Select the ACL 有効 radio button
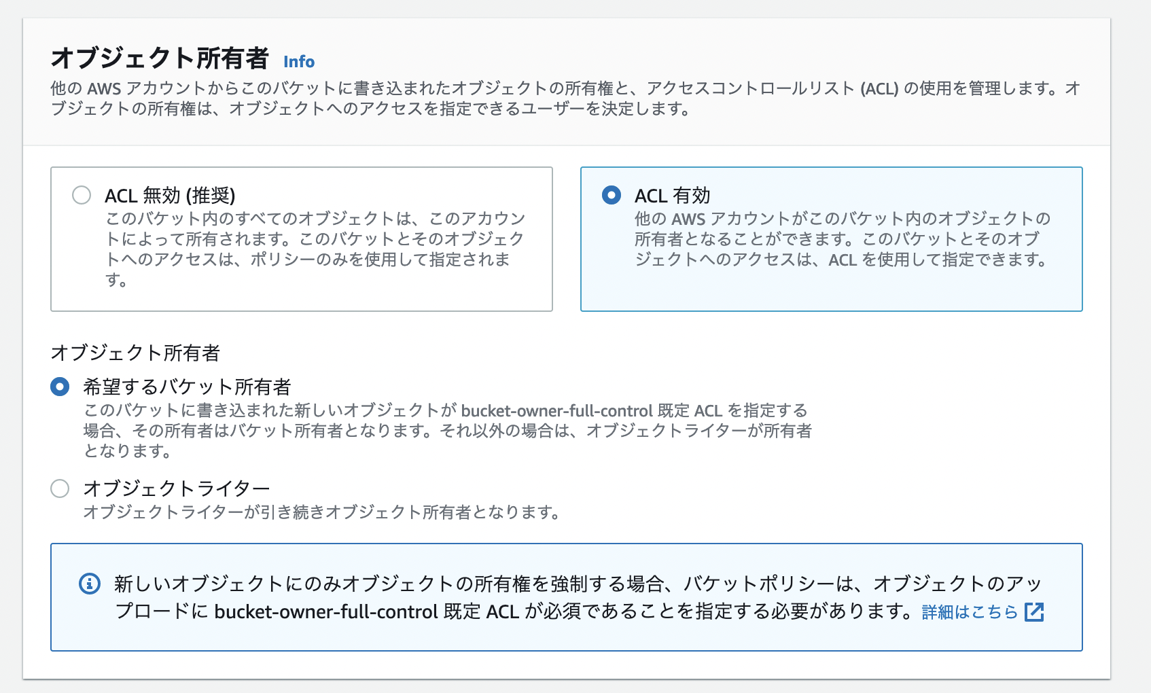The image size is (1151, 693). 612,196
